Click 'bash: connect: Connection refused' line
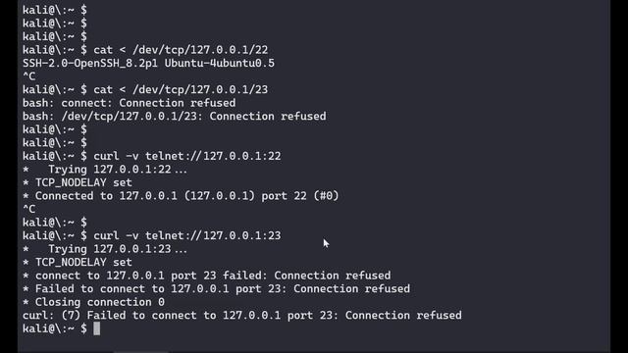Screen dimensions: 628x353 tap(129, 103)
